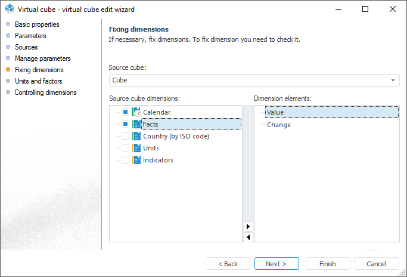Click the Calendar dimension icon

136,112
